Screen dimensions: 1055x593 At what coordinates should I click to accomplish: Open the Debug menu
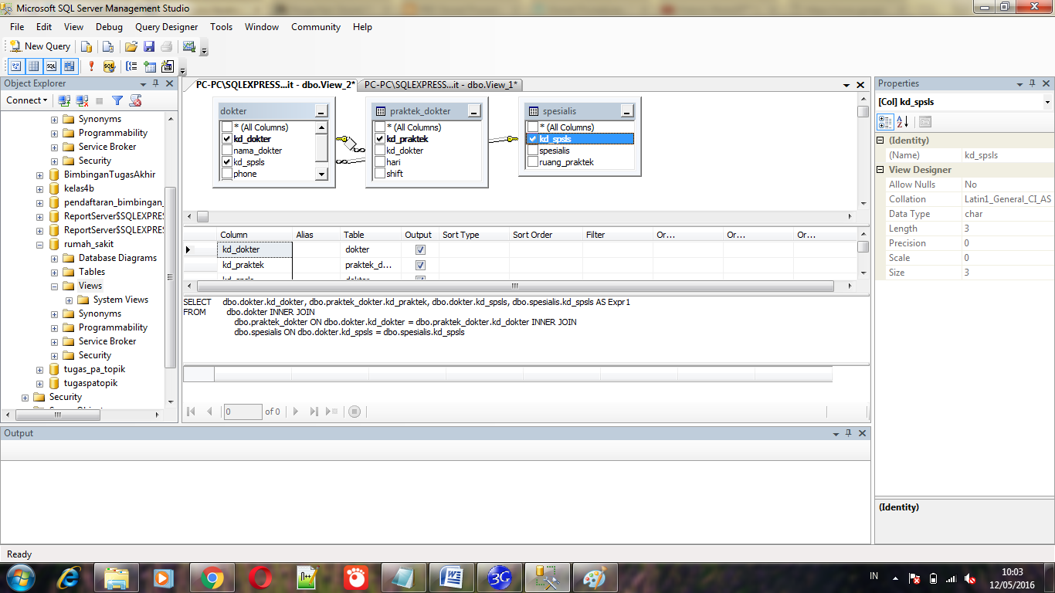click(x=109, y=27)
